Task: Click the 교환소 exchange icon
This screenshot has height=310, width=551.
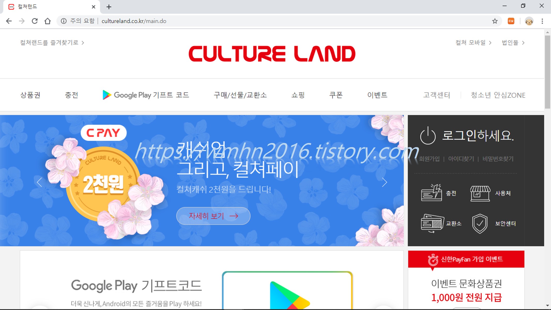Action: pos(432,223)
